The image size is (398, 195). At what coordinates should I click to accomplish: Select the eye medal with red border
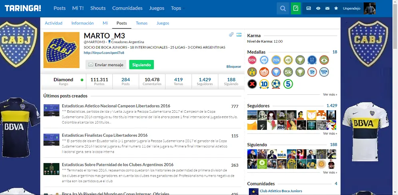pos(324,60)
